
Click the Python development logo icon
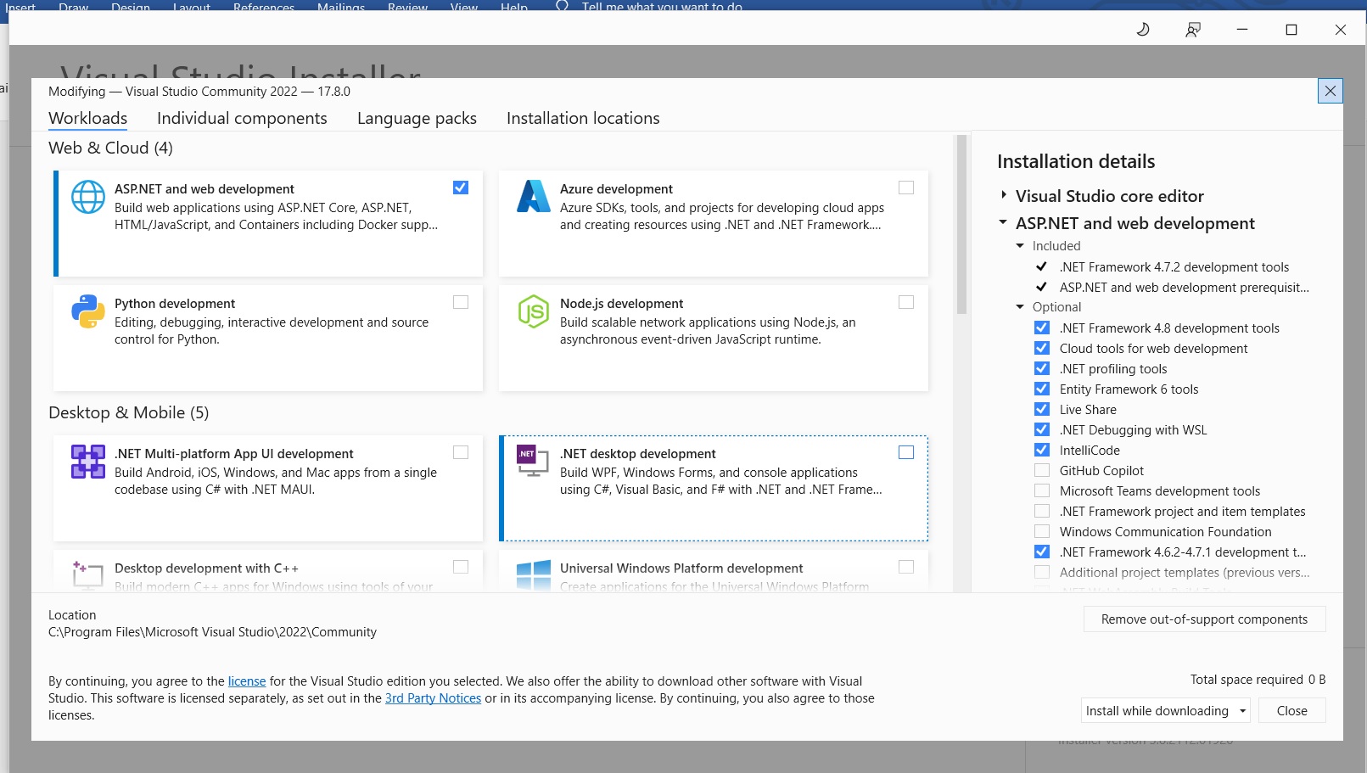tap(88, 312)
